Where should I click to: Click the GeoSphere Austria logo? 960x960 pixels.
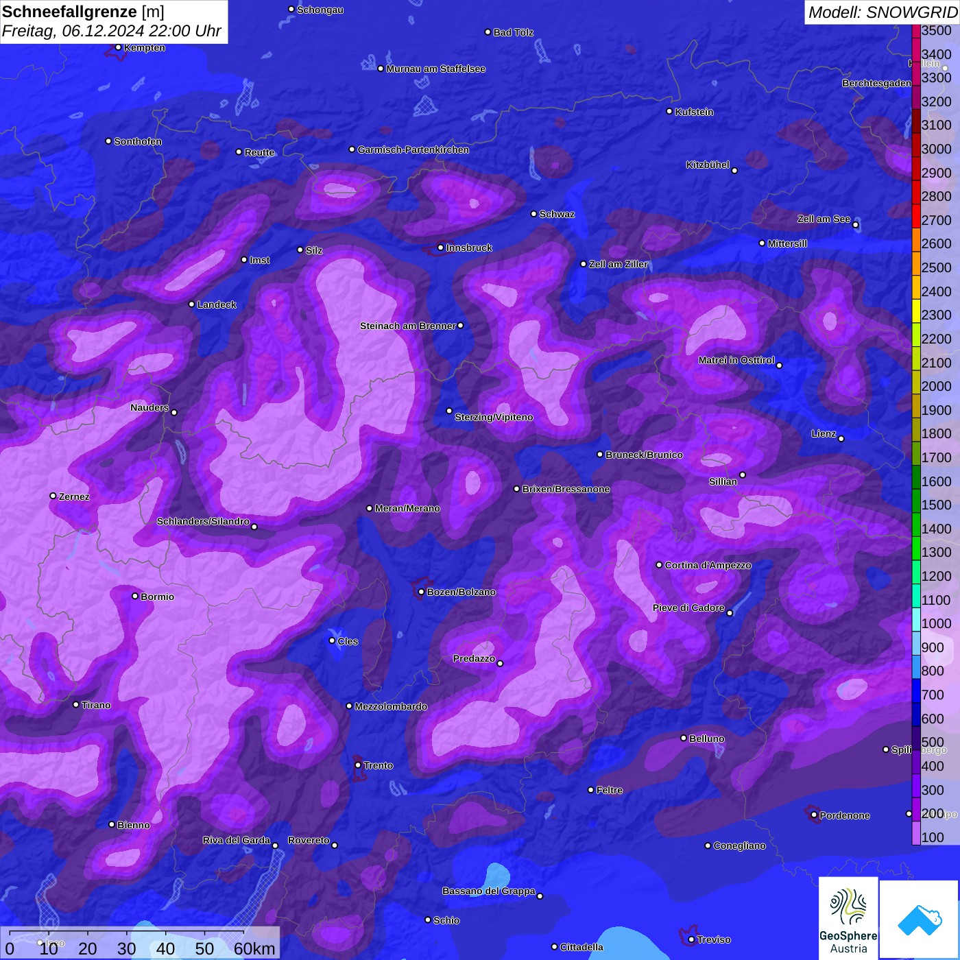coord(848,918)
